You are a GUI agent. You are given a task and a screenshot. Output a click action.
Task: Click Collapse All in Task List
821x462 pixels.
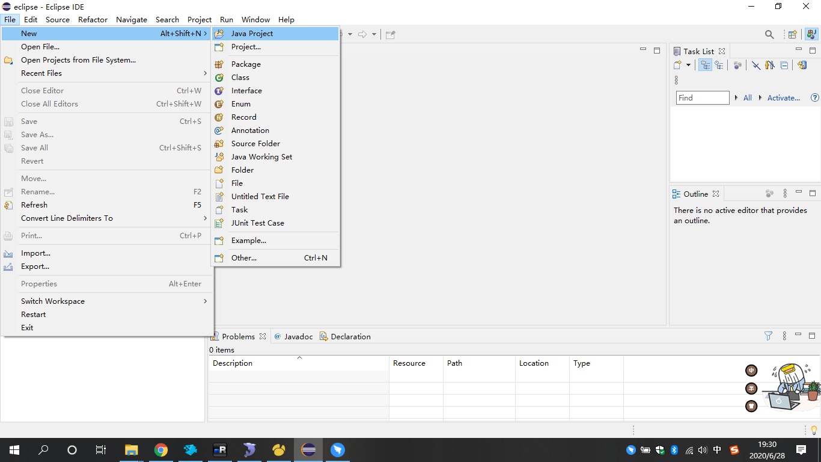[784, 65]
